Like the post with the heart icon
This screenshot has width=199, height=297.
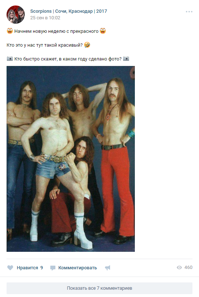point(10,267)
